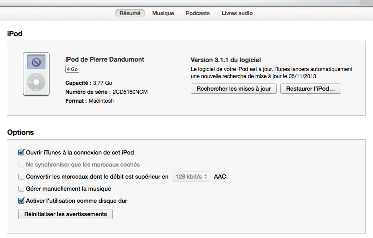373x238 pixels.
Task: Click Réinitialiser les avertissements button
Action: [x=65, y=214]
